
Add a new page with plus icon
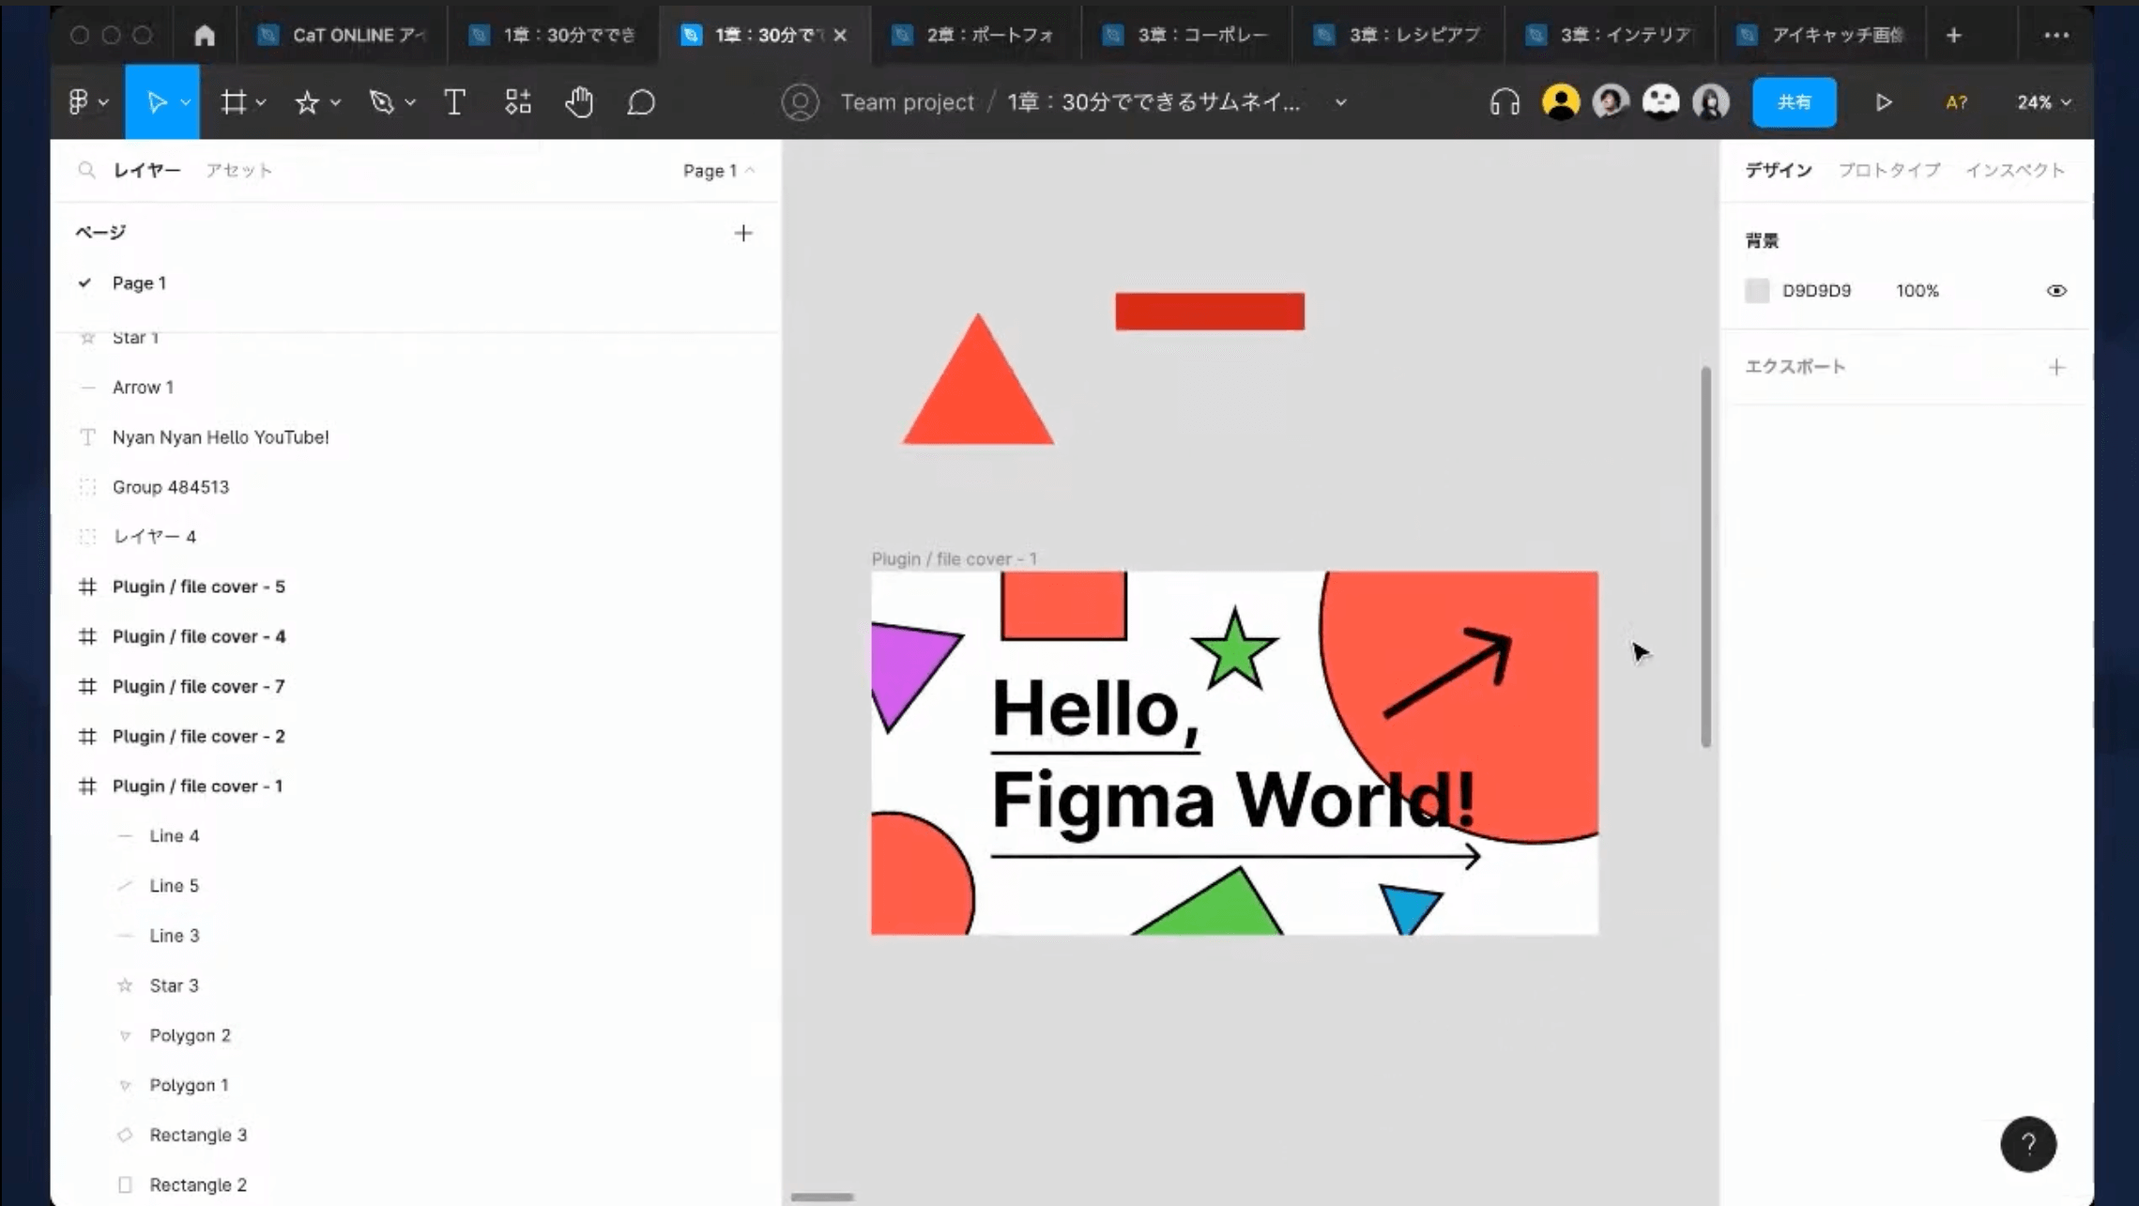[x=742, y=233]
